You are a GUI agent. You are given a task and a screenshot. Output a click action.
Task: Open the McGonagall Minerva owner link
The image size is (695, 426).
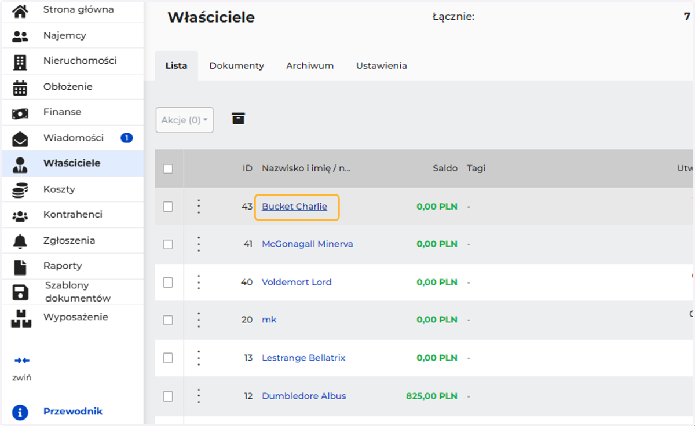point(307,244)
